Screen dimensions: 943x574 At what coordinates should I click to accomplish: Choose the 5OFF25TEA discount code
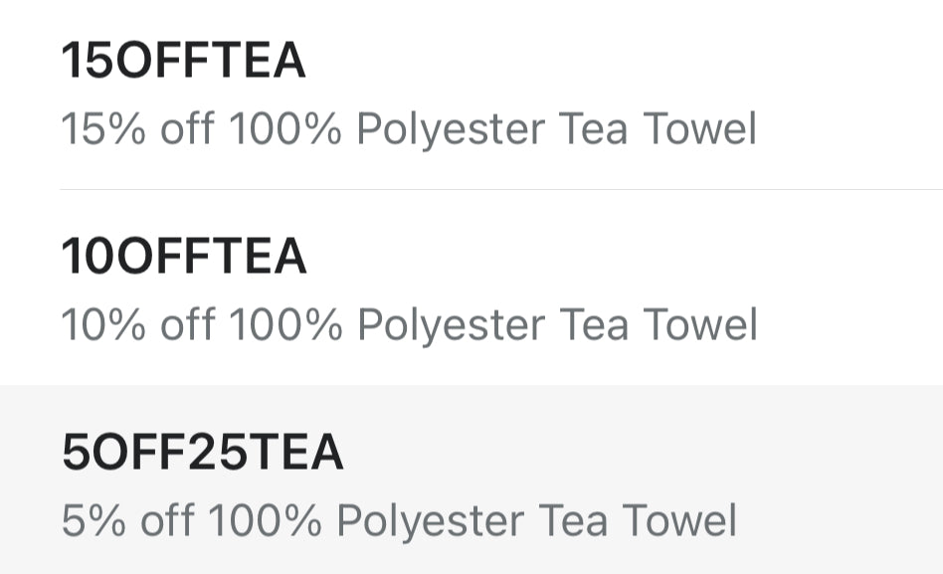203,454
